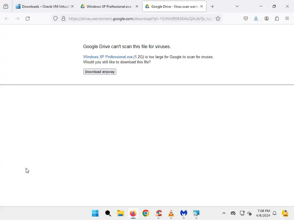Viewport: 294px width, 220px height.
Task: Bookmark this page with star icon
Action: (x=218, y=19)
